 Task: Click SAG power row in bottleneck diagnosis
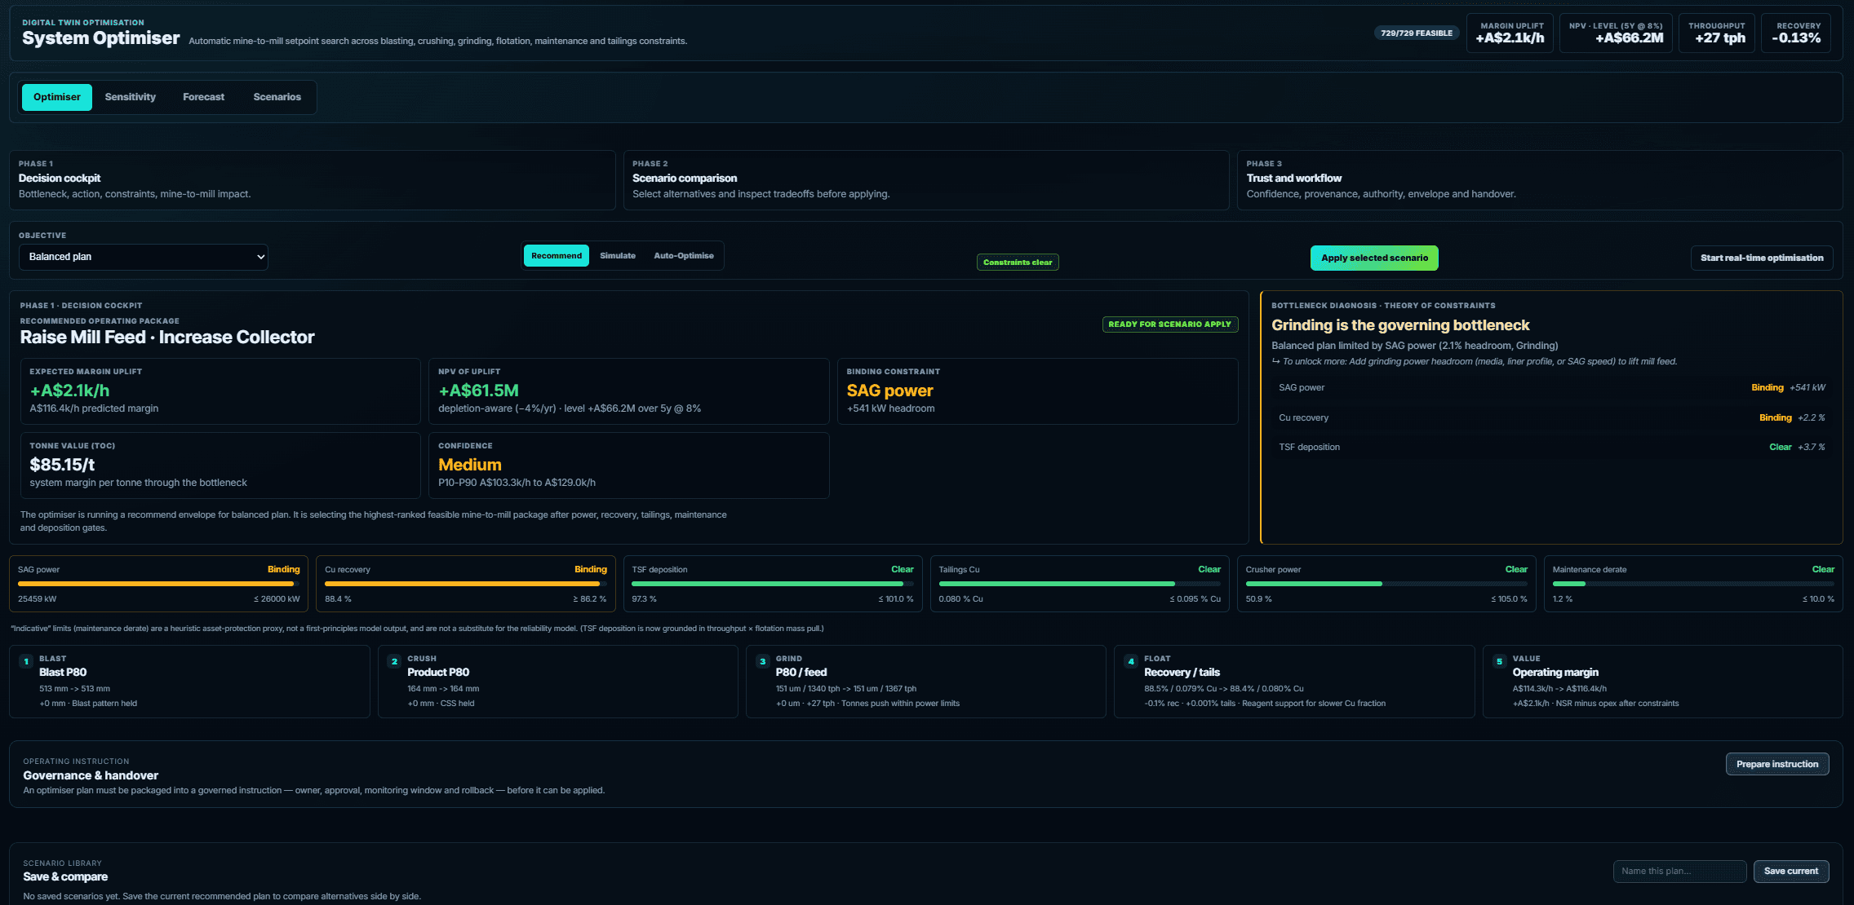point(1551,388)
